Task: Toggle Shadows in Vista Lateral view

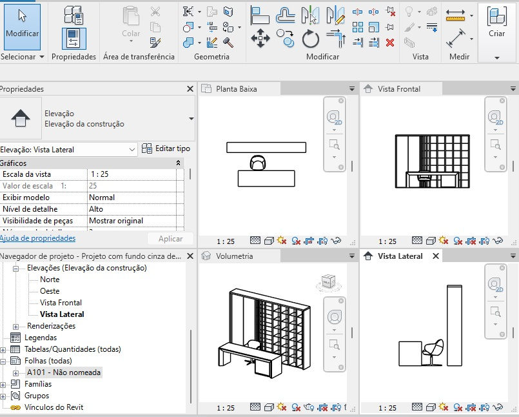Action: pos(458,407)
